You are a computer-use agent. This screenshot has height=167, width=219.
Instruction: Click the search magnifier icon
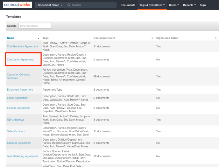tap(69, 5)
